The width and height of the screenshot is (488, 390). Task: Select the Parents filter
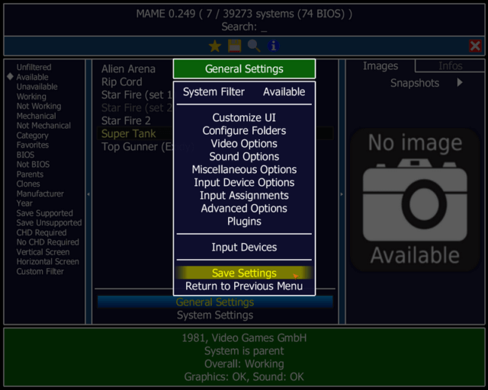30,174
